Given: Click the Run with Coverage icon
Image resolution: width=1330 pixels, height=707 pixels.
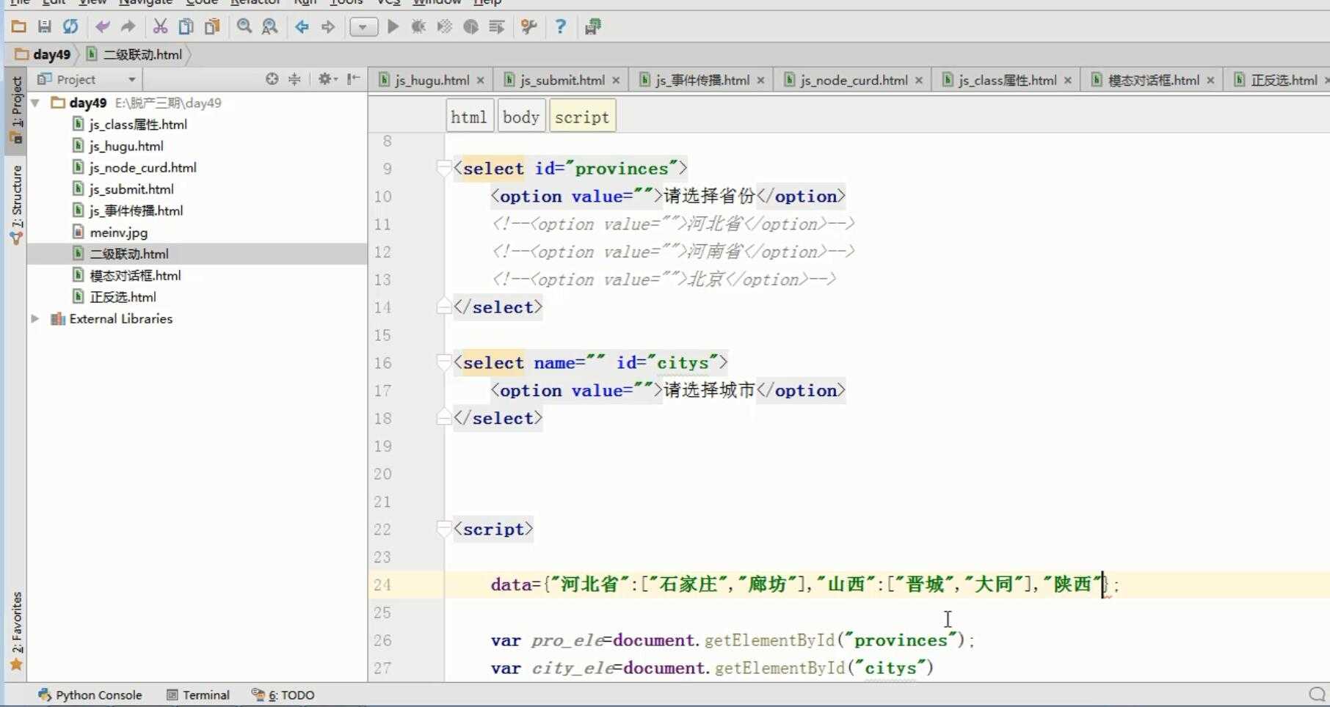Looking at the screenshot, I should [445, 27].
